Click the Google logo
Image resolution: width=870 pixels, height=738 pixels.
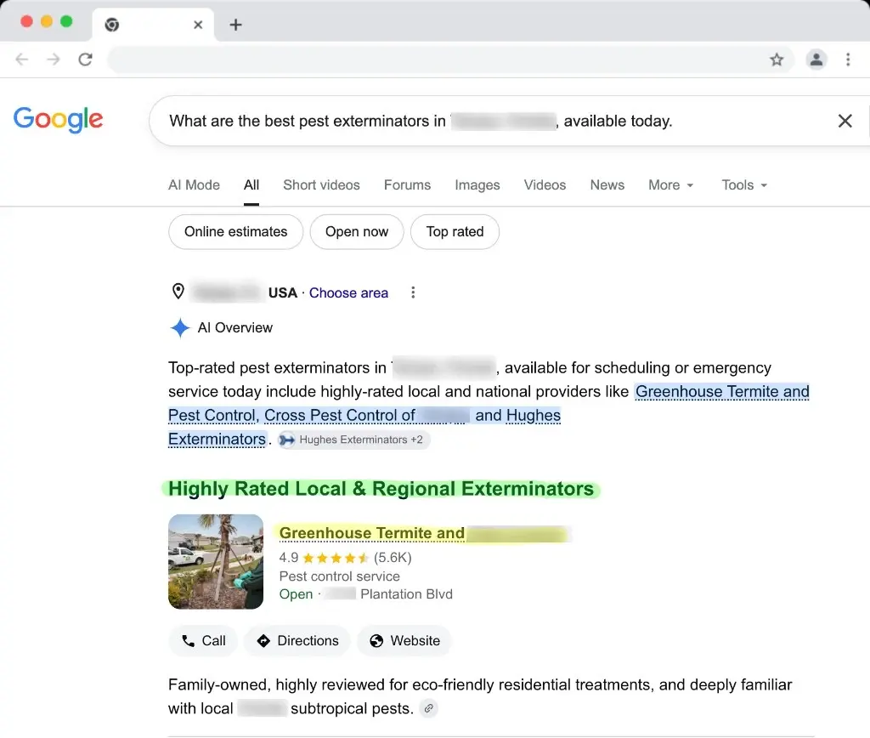pyautogui.click(x=59, y=119)
